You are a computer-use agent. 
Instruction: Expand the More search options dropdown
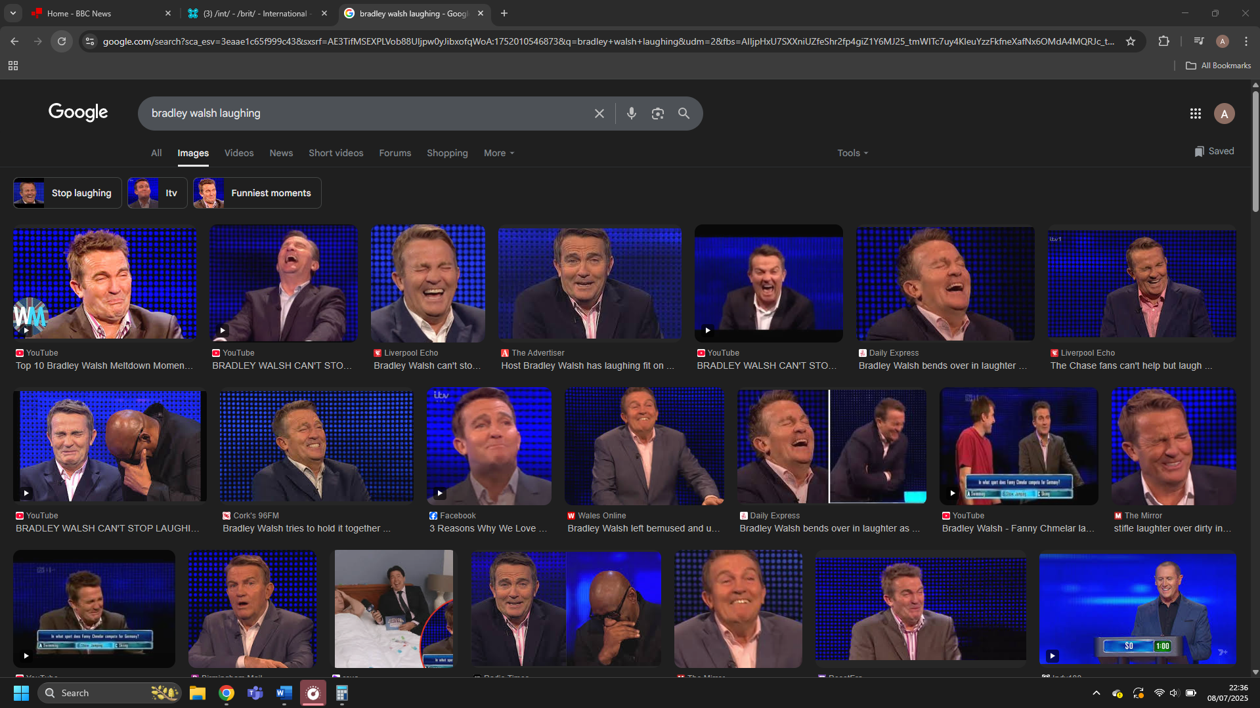499,153
